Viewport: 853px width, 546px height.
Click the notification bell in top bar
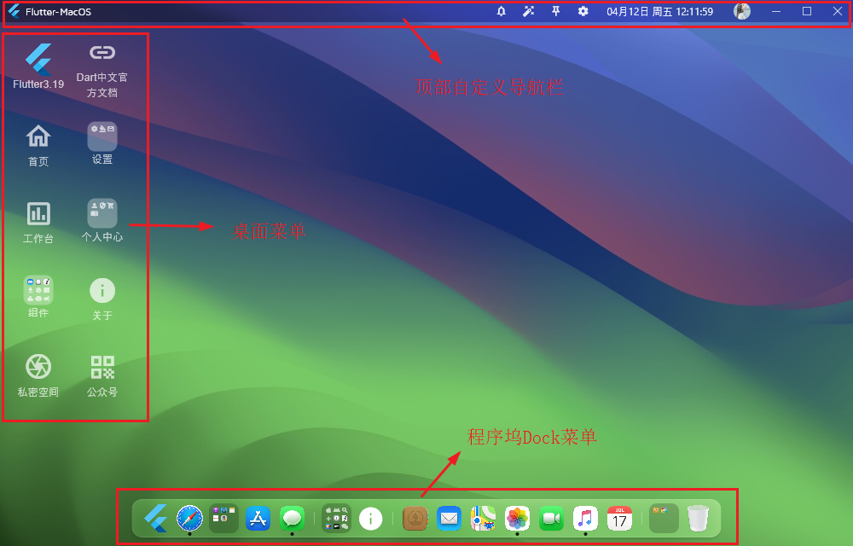(x=501, y=11)
